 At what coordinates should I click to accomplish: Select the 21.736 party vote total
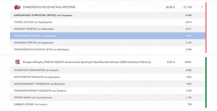187,7
